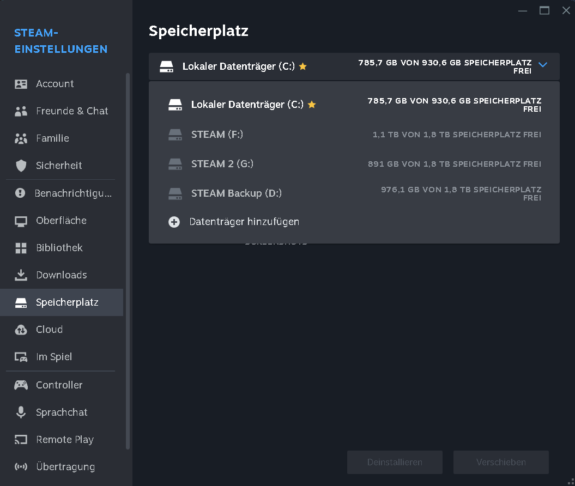Click the Verschieben button
575x486 pixels.
point(501,462)
